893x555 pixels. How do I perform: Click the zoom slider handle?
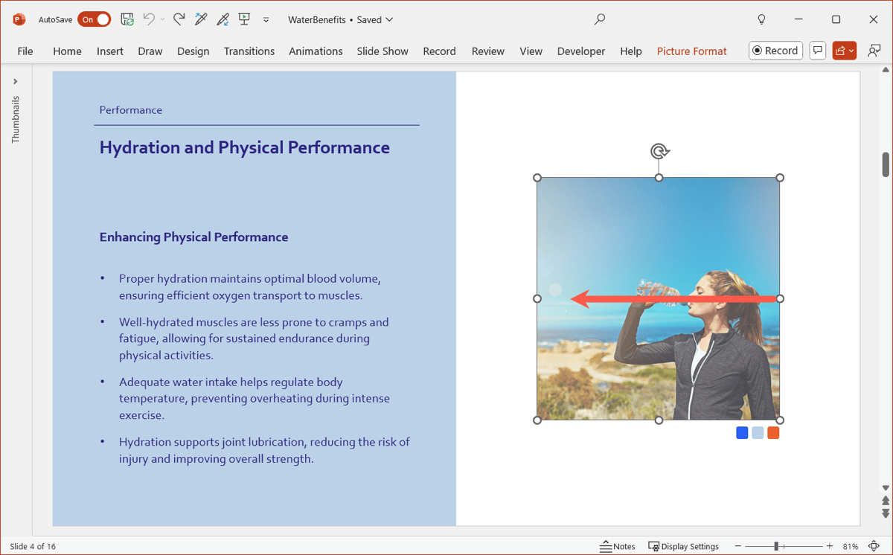coord(776,546)
